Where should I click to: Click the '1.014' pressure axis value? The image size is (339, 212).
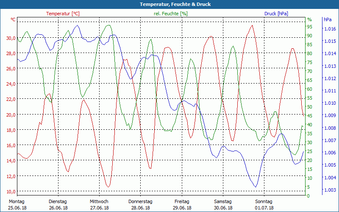click(330, 53)
